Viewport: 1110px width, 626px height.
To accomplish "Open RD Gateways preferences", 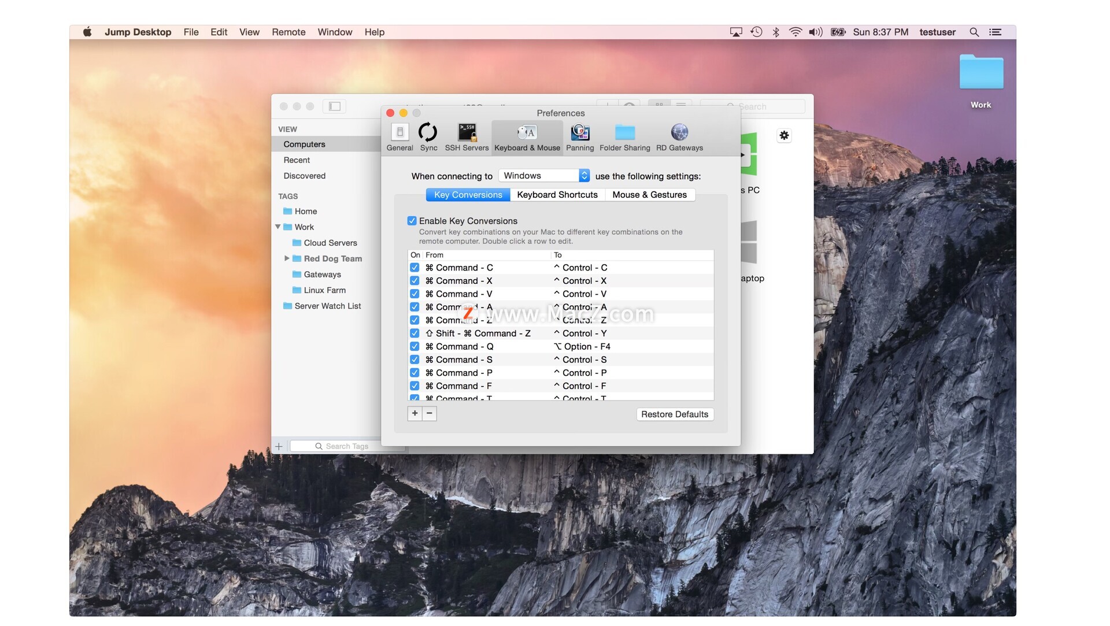I will [x=679, y=137].
